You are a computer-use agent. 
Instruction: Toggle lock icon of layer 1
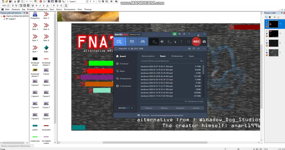coord(267,55)
